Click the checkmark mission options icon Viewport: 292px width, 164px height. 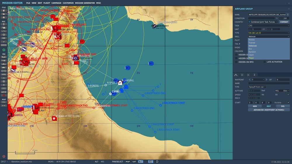pyautogui.click(x=4, y=42)
